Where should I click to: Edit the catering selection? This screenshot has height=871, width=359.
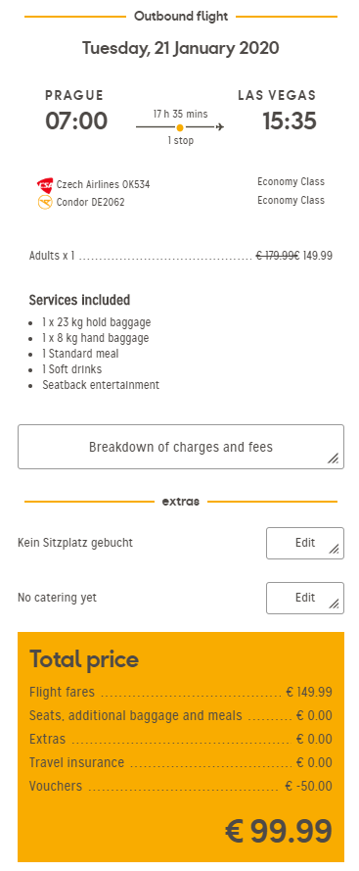tap(305, 598)
